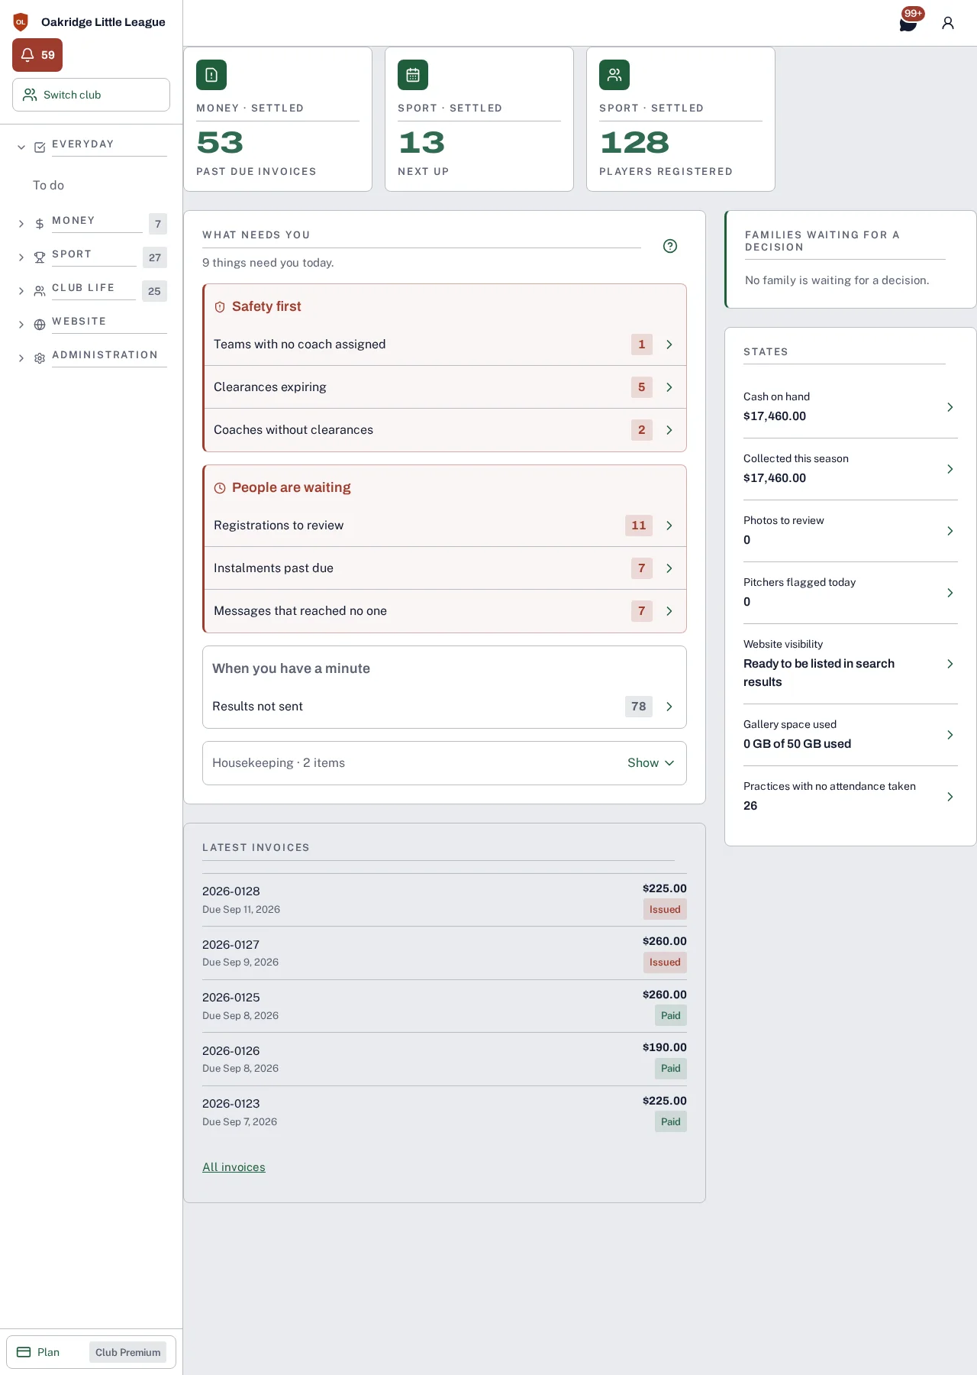
Task: Click the Money dollar sign icon
Action: [40, 224]
